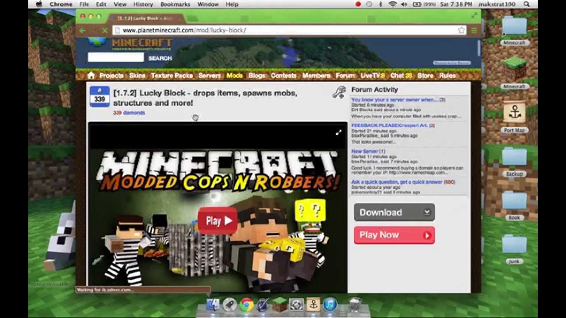Screen dimensions: 566x318
Task: Open Time Machine menu bar icon
Action: point(369,4)
